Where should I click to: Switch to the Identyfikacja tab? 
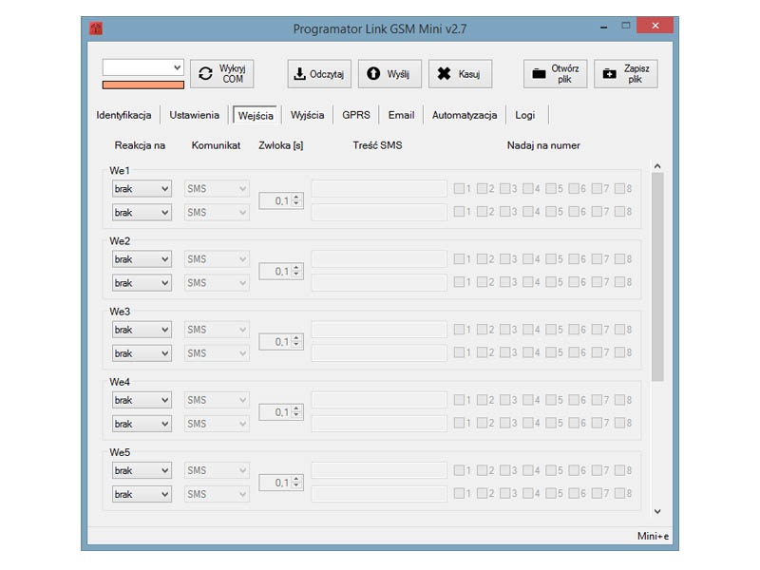[123, 115]
